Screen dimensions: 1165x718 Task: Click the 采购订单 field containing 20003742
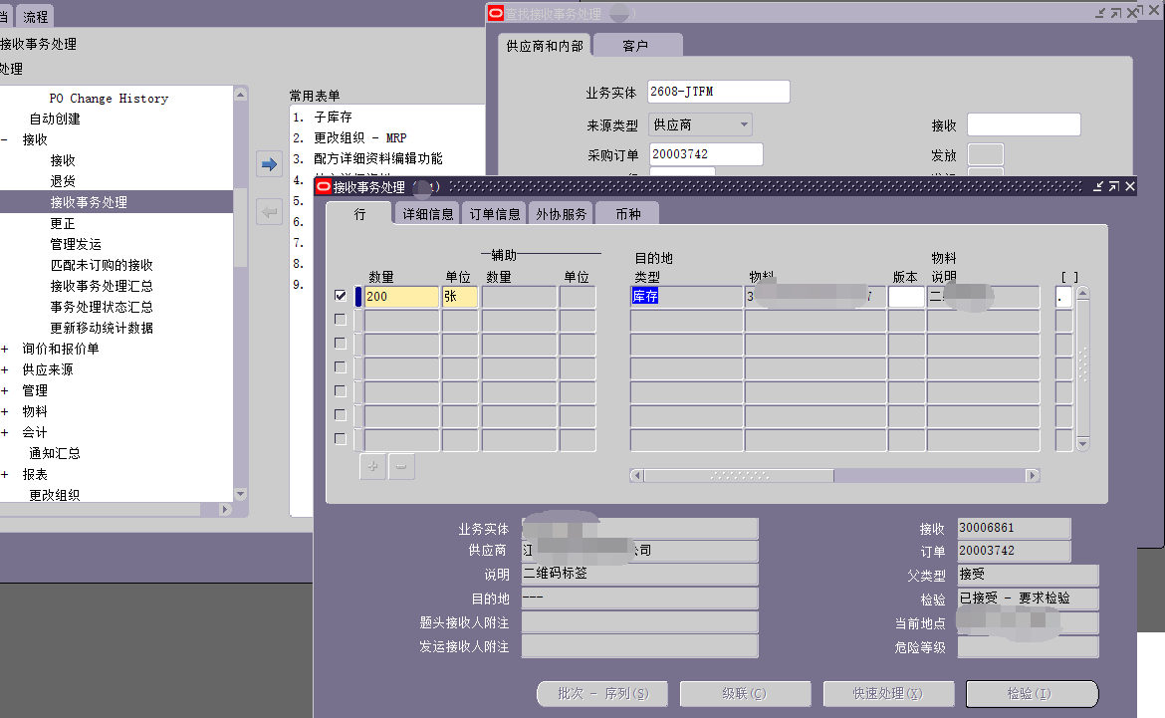point(705,154)
